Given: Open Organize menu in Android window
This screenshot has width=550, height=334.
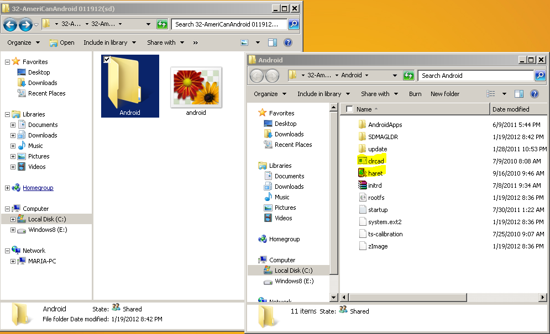Looking at the screenshot, I should 270,94.
